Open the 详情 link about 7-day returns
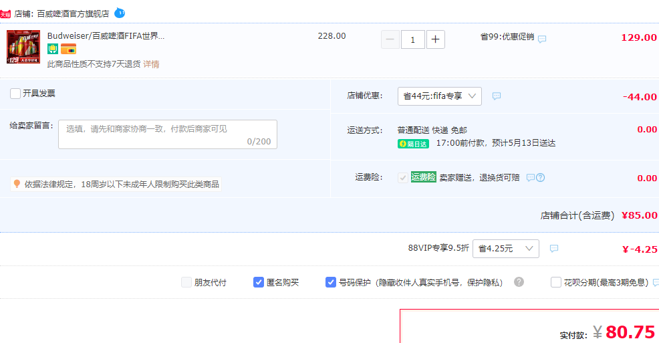The height and width of the screenshot is (343, 659). click(151, 64)
